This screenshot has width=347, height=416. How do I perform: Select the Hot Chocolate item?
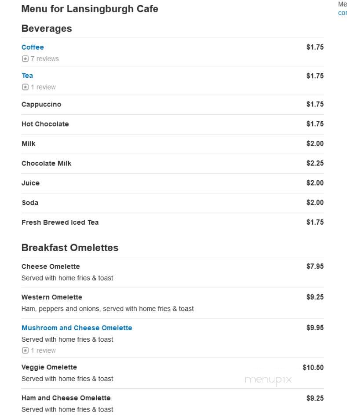pyautogui.click(x=45, y=124)
